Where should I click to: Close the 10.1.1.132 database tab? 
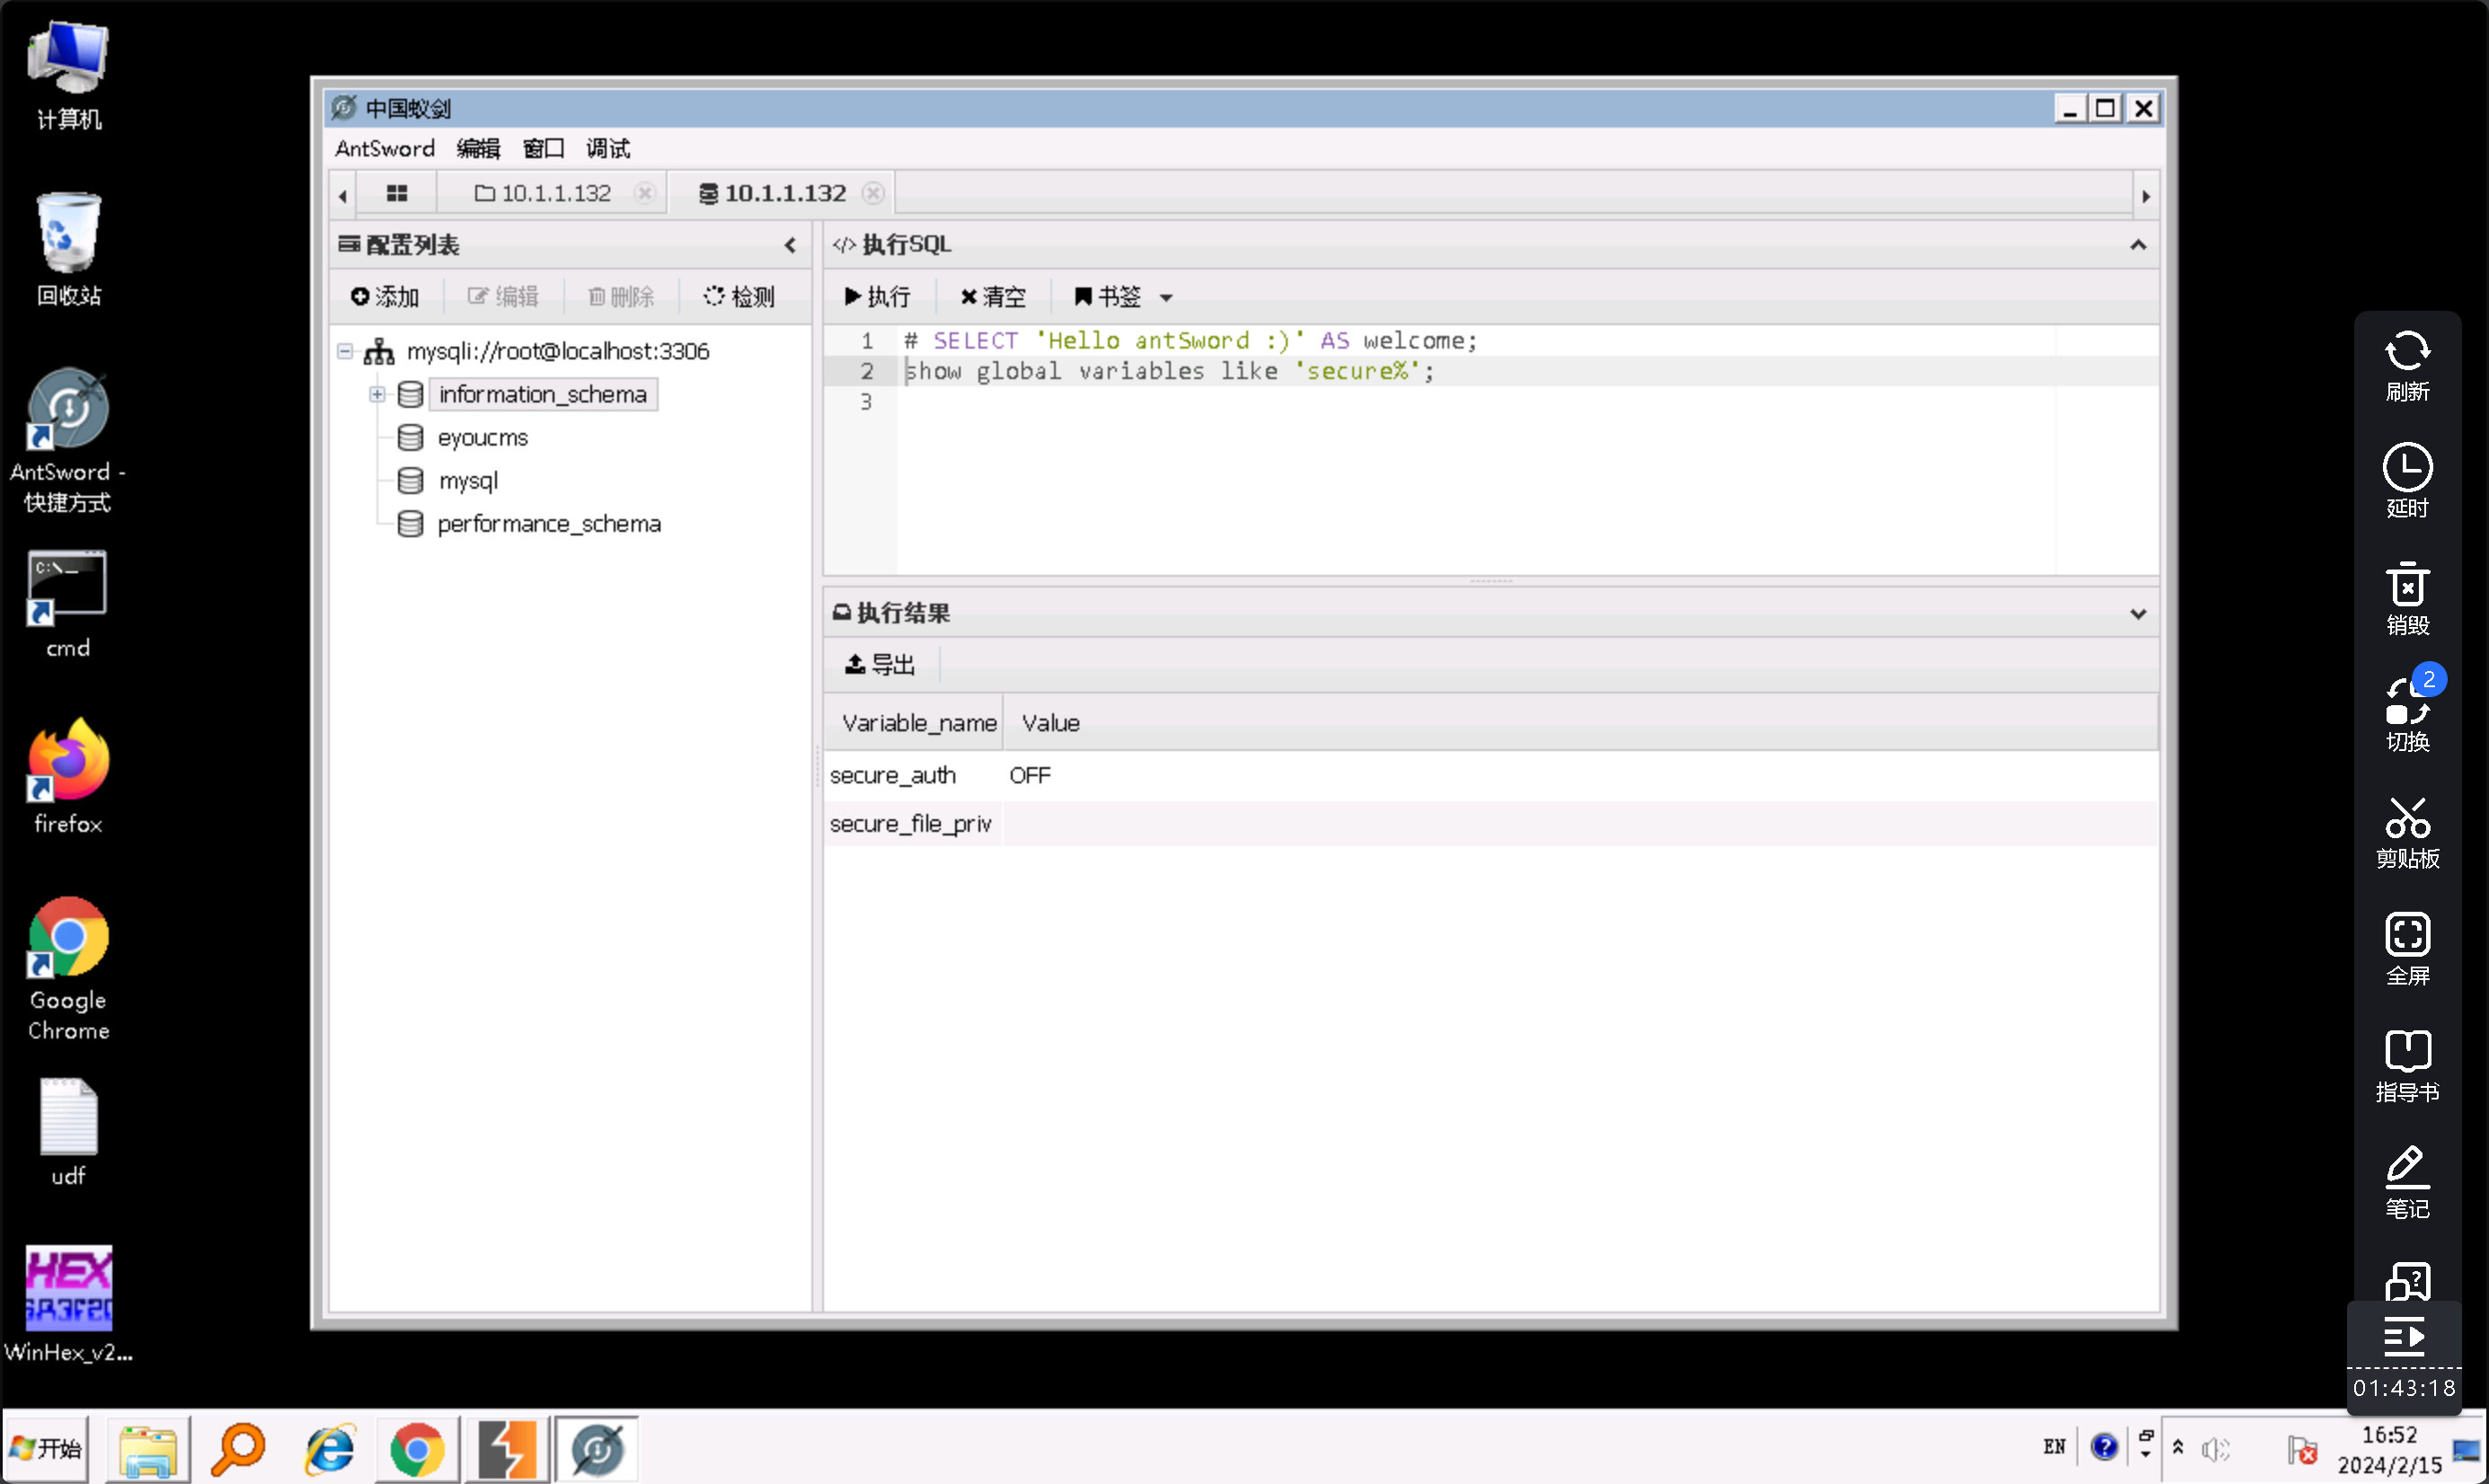(873, 193)
